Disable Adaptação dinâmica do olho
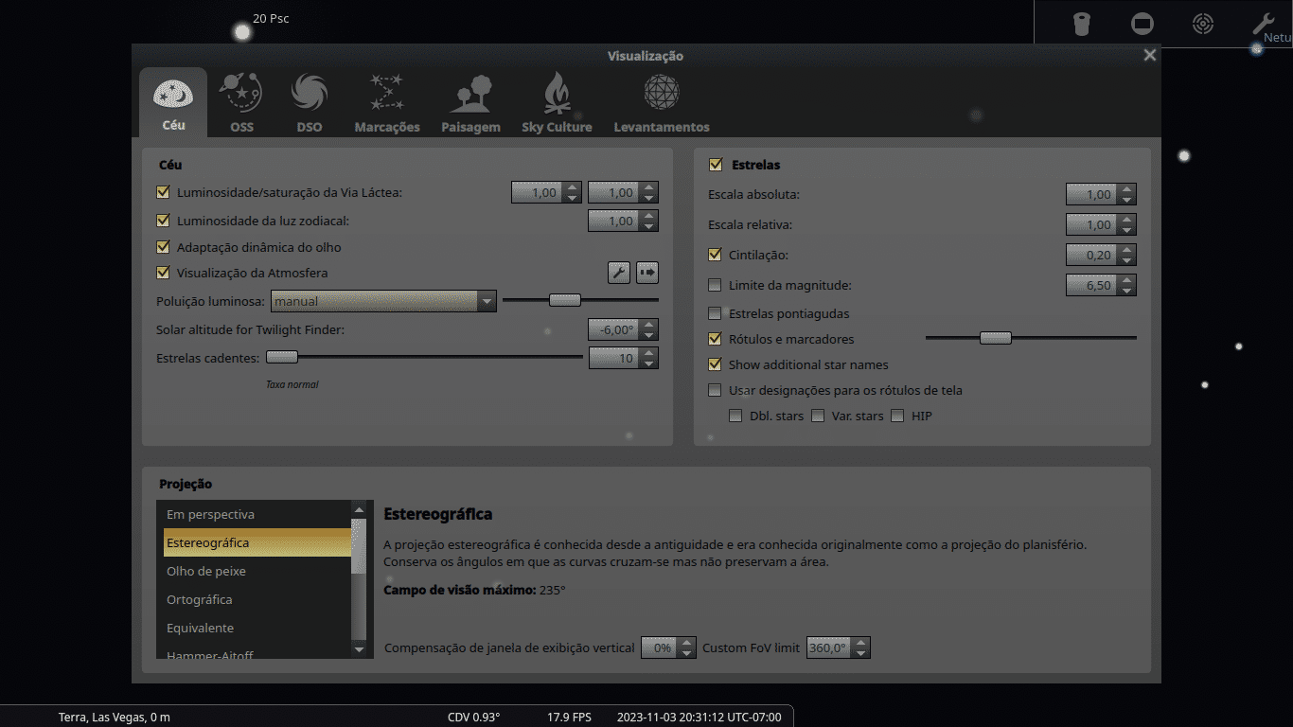The width and height of the screenshot is (1293, 727). [x=163, y=247]
